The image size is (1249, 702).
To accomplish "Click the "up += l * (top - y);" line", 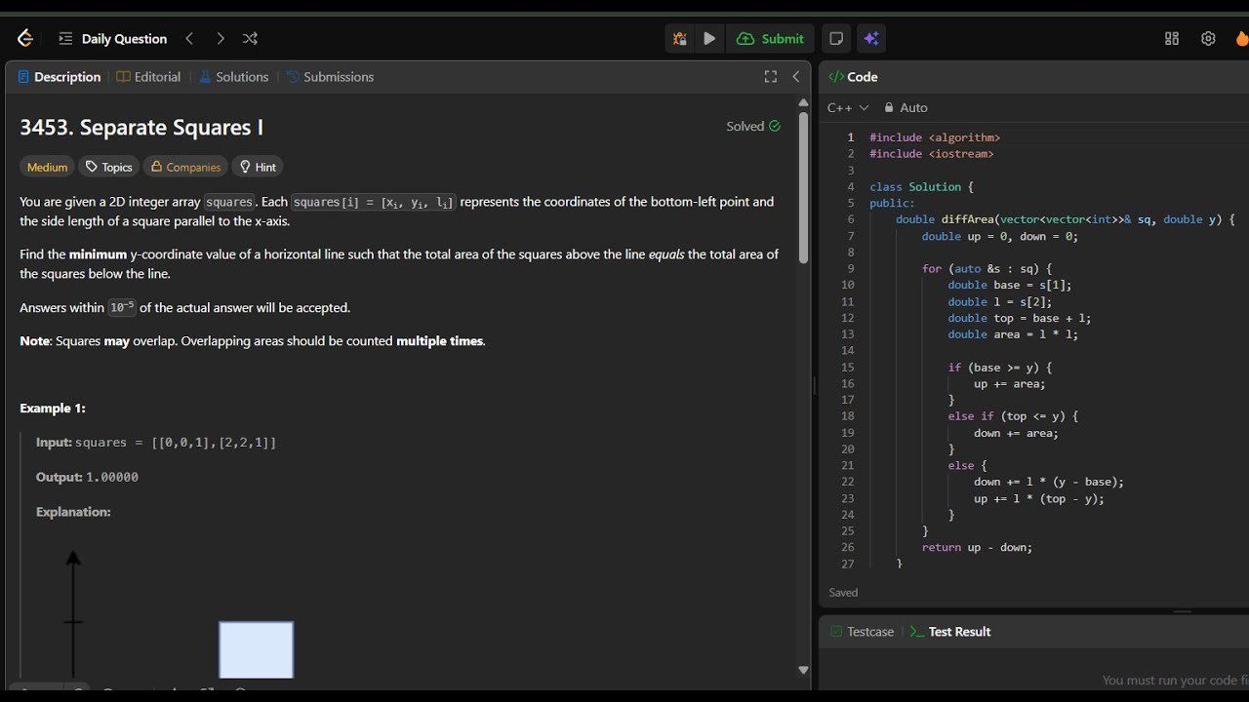I will coord(1039,498).
